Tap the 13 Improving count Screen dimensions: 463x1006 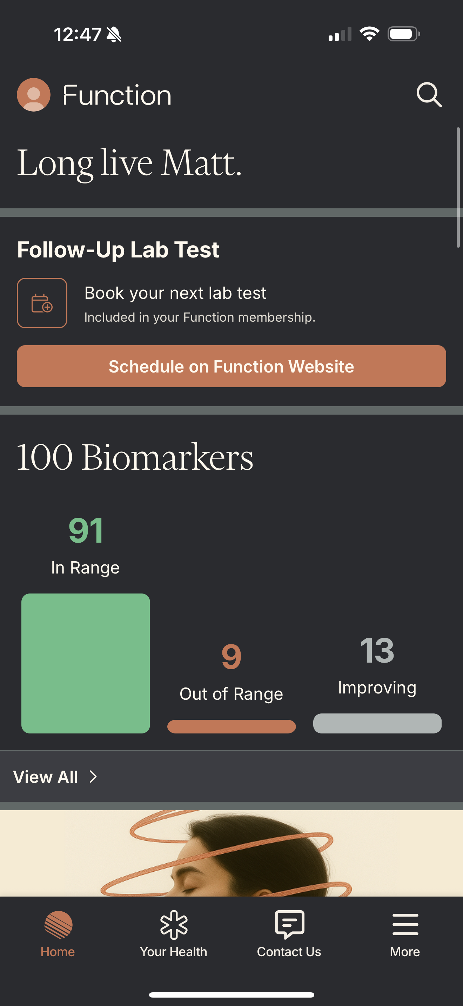[377, 650]
